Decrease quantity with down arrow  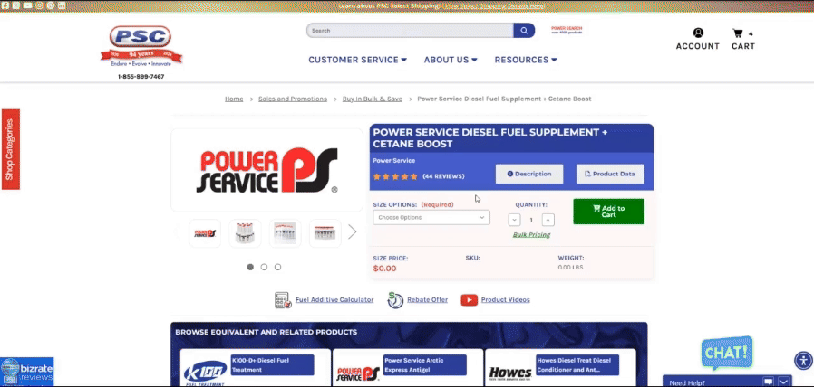point(515,220)
